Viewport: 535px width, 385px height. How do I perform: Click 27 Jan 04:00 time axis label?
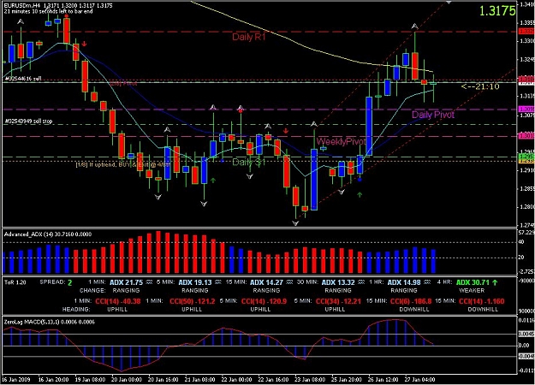click(419, 380)
